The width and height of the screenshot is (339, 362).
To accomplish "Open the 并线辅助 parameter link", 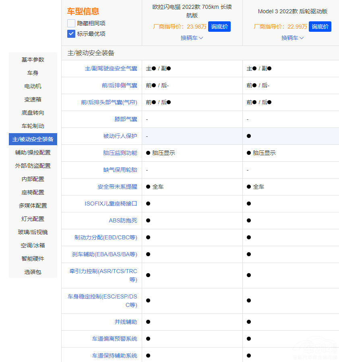I will point(126,322).
